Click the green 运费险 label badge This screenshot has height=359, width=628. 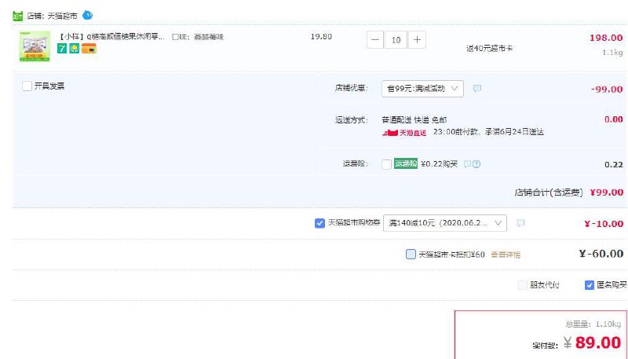406,163
